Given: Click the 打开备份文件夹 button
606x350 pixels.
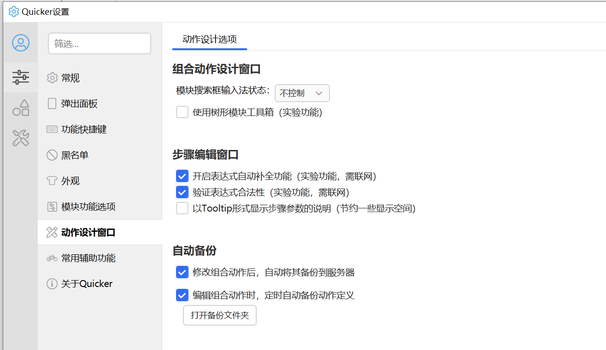Looking at the screenshot, I should (x=220, y=316).
